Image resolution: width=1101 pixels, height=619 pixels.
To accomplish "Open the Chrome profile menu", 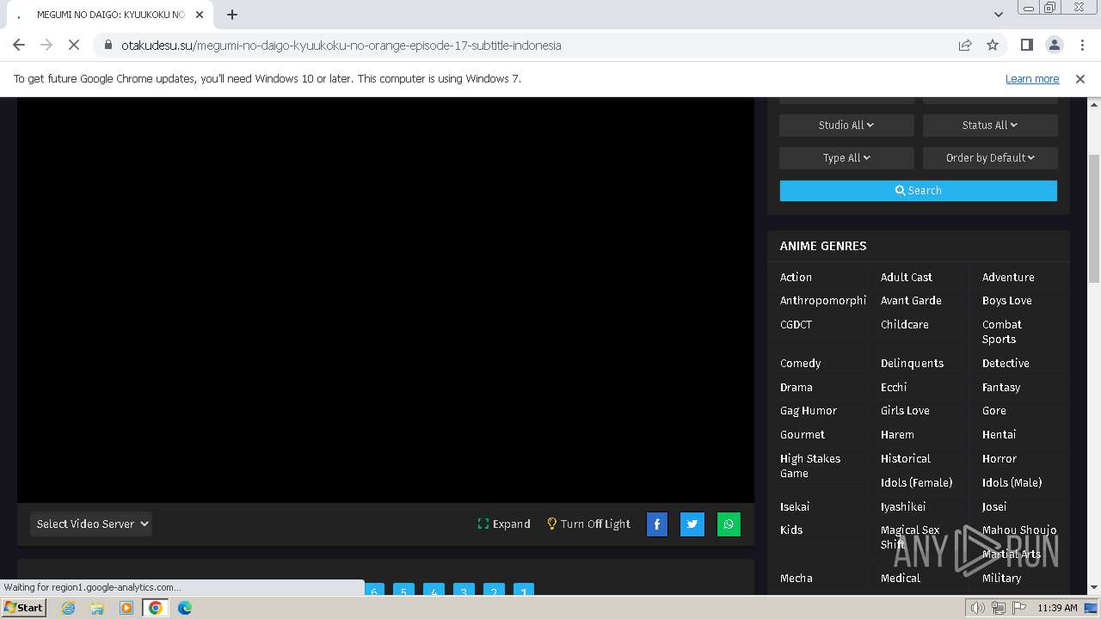I will (1054, 45).
